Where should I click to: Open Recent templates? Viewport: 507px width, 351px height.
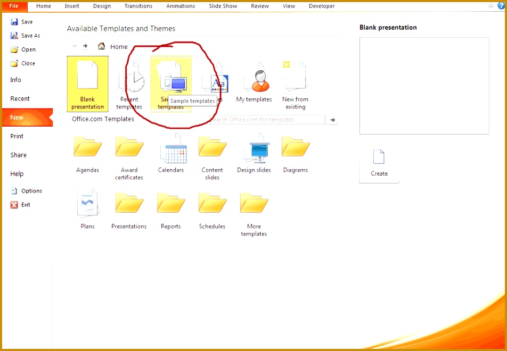pos(129,84)
